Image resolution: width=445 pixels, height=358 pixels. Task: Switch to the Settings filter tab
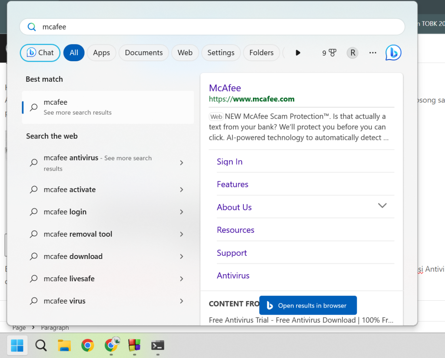[221, 53]
